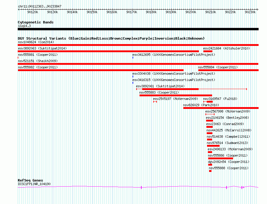The image size is (267, 204).
Task: Select the Cytogenetic Bands track title
Action: coord(36,22)
